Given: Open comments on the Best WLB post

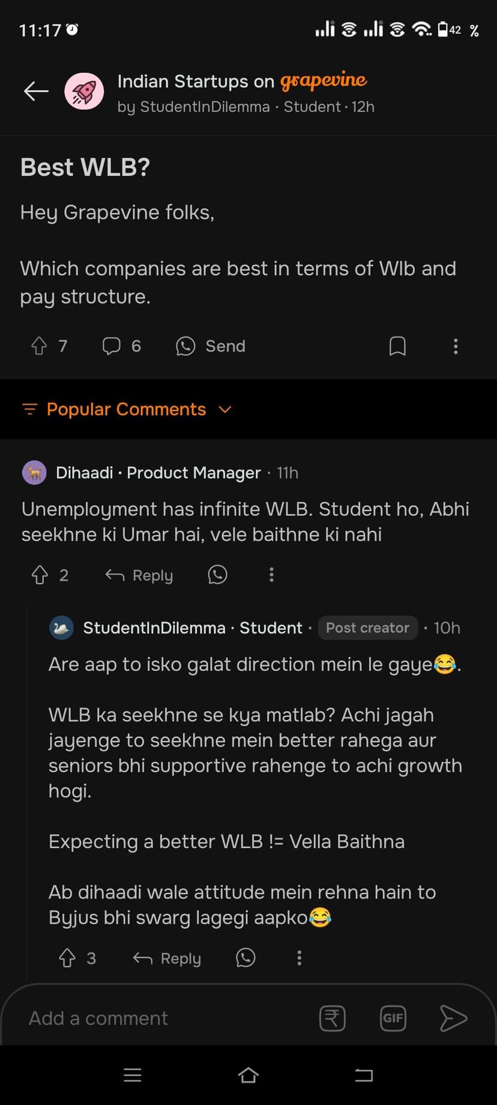Looking at the screenshot, I should (112, 346).
